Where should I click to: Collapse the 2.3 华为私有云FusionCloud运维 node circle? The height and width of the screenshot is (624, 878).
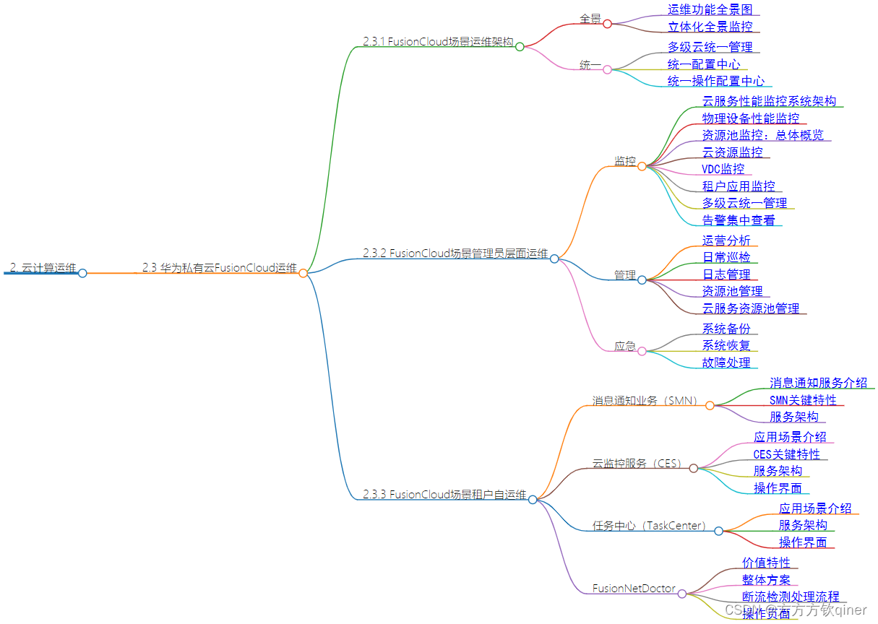click(304, 273)
